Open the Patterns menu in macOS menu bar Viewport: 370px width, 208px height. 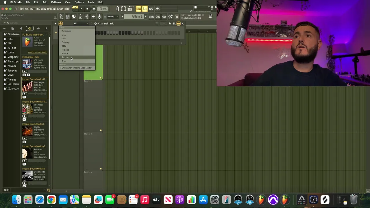click(x=56, y=2)
